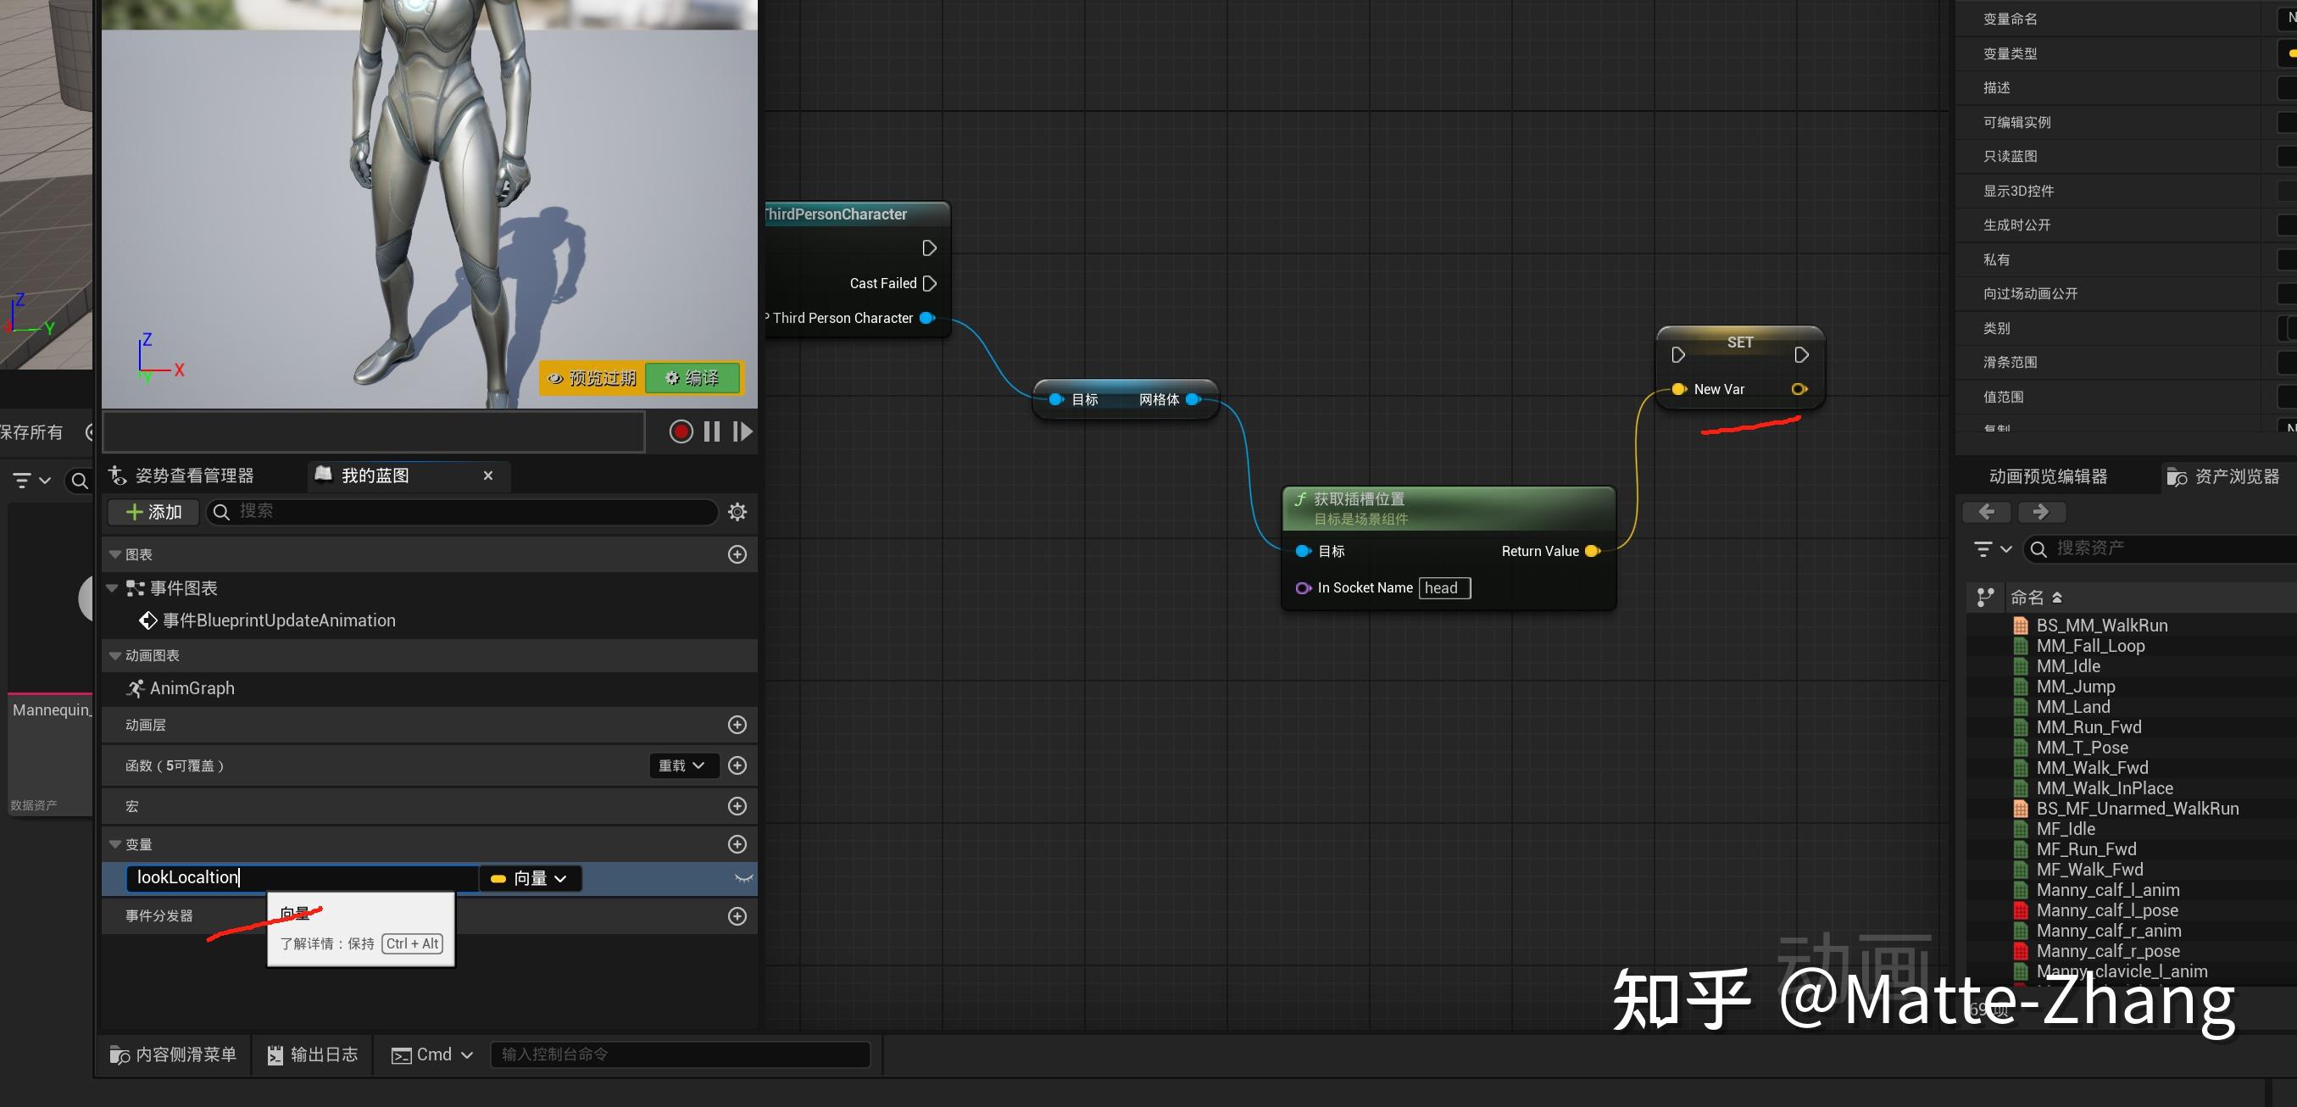Click the red record button above the tabs
The image size is (2297, 1107).
tap(681, 431)
